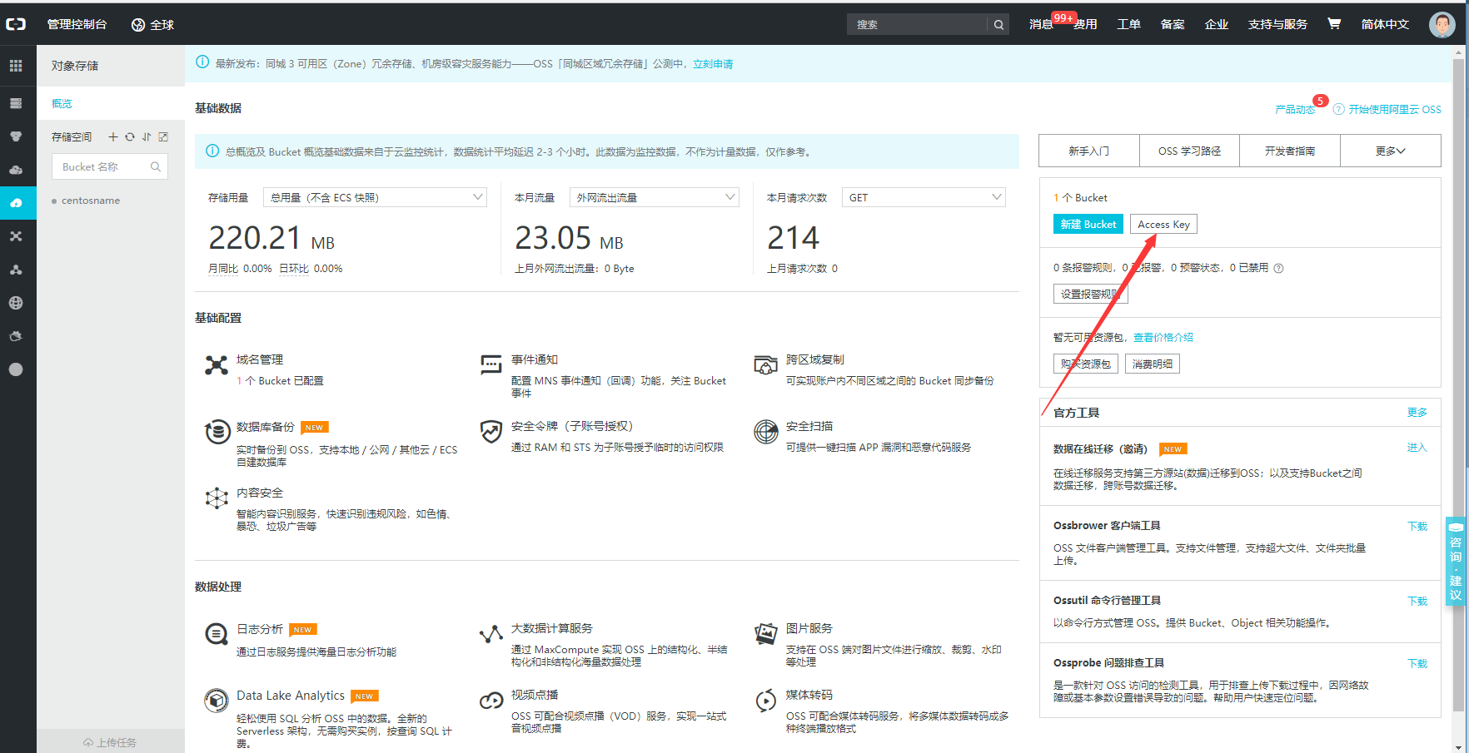The image size is (1469, 753).
Task: Click the 域名管理 icon
Action: pos(217,364)
